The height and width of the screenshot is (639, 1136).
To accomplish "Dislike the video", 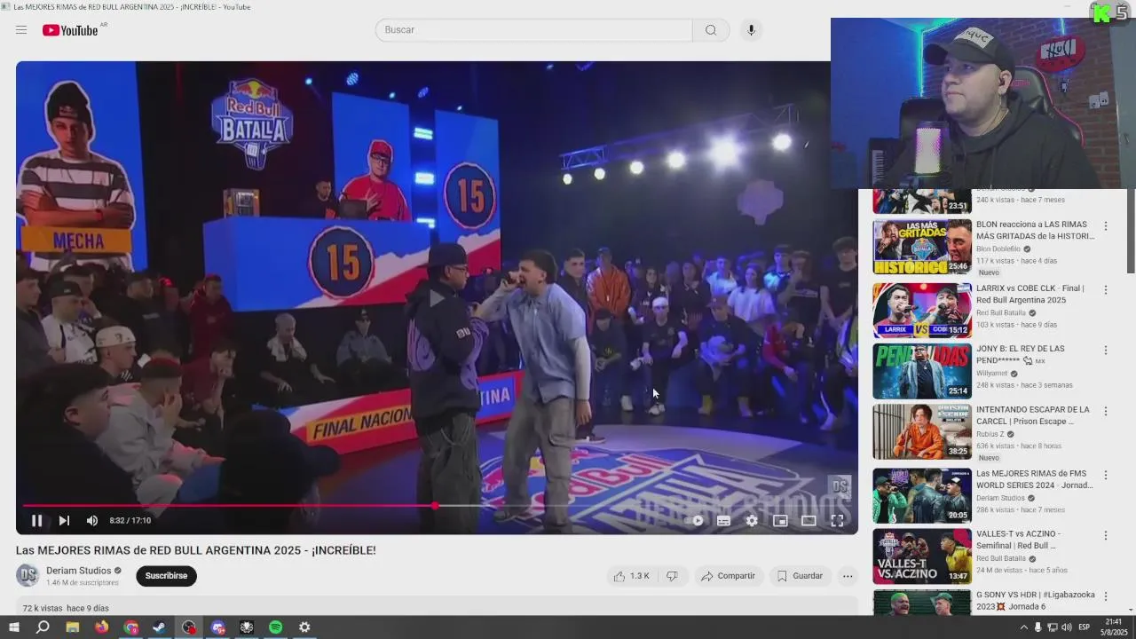I will pyautogui.click(x=672, y=576).
